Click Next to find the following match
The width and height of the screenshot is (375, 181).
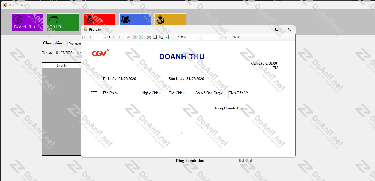236,37
